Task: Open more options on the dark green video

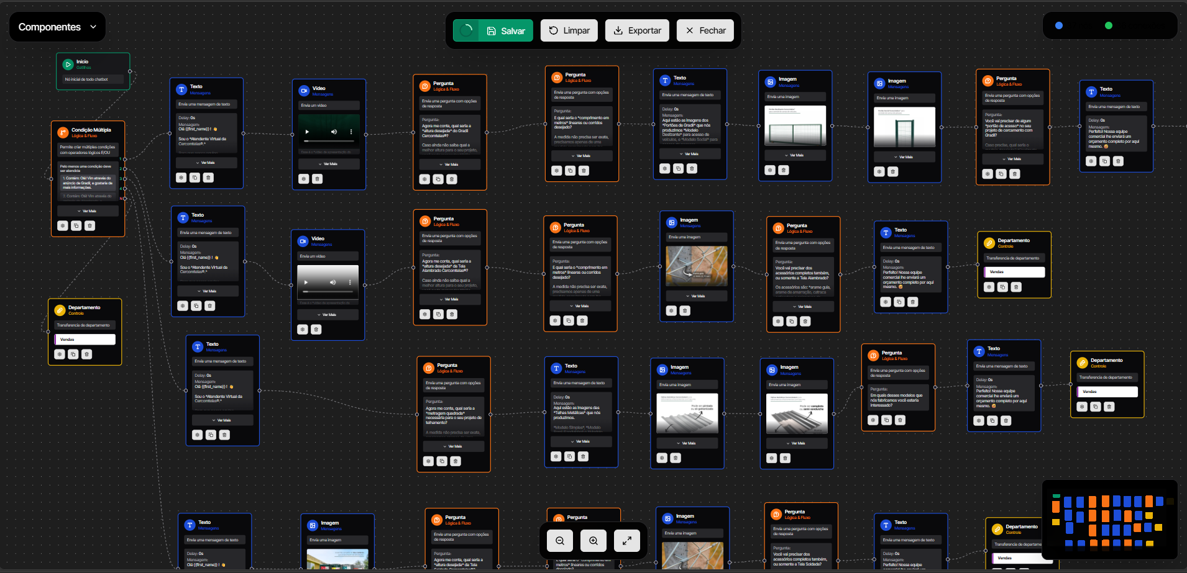Action: coord(351,132)
